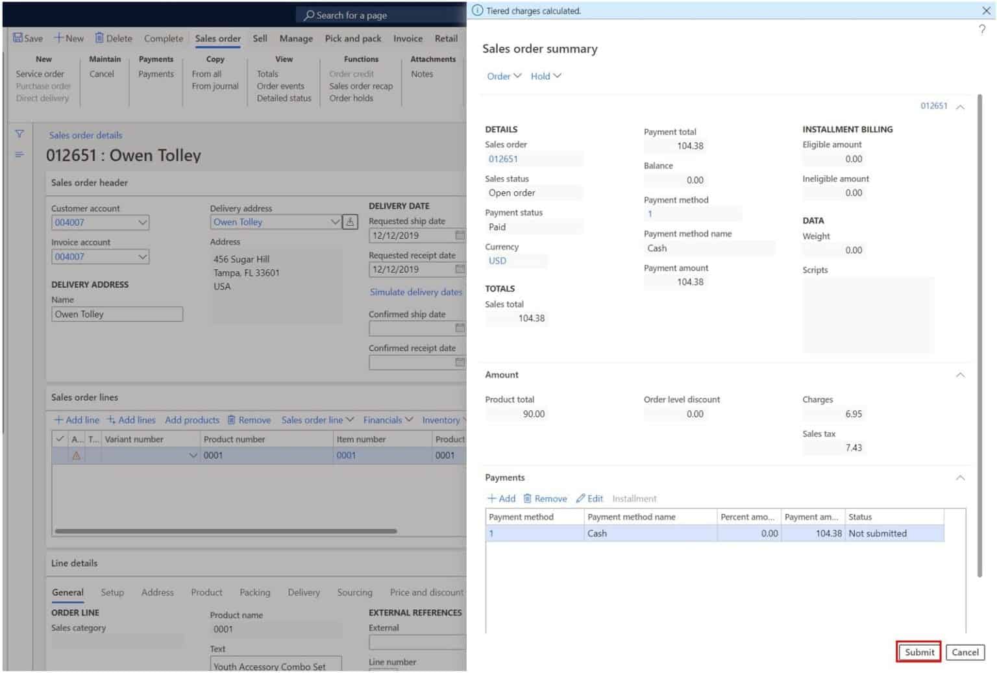
Task: Click Remove trash icon in order lines
Action: point(232,420)
